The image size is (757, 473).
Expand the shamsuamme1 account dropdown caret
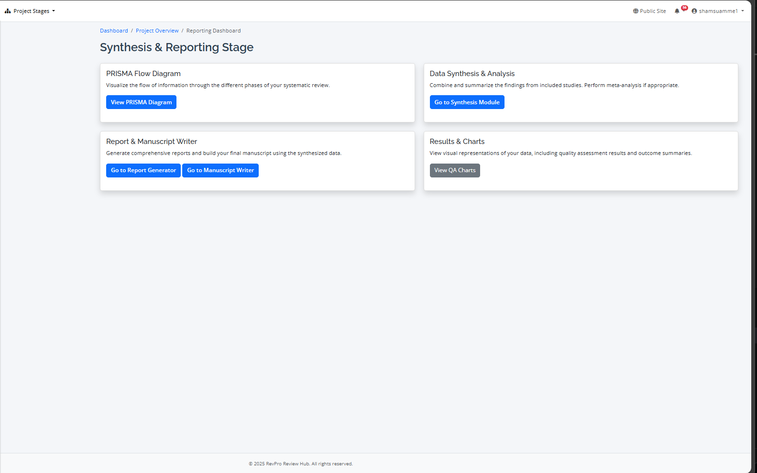point(743,11)
